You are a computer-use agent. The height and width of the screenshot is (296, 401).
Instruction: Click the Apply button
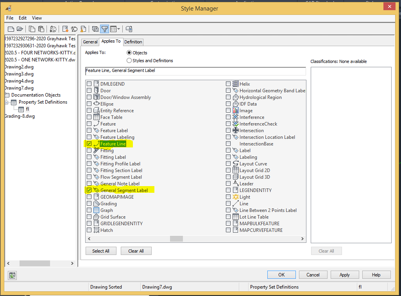[x=345, y=275]
